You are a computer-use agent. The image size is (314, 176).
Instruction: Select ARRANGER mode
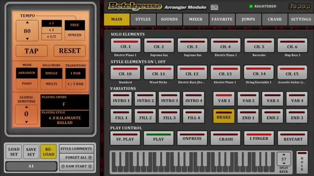[27, 73]
